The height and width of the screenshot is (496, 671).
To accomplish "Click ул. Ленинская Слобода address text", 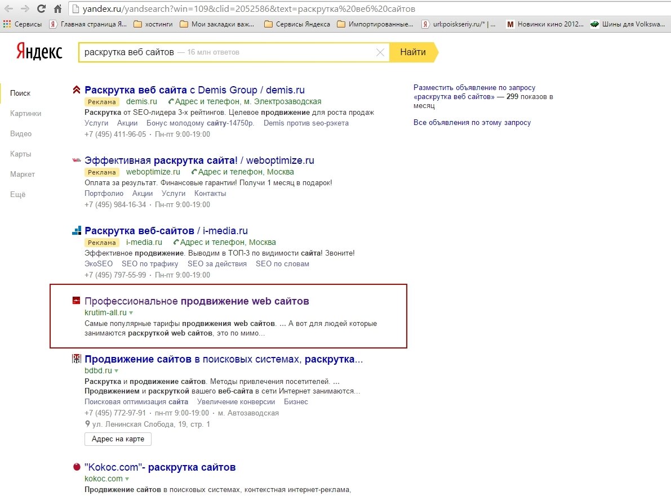I will pyautogui.click(x=150, y=424).
